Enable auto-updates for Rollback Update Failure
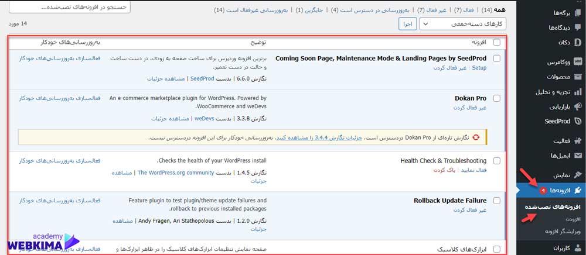 click(x=59, y=200)
